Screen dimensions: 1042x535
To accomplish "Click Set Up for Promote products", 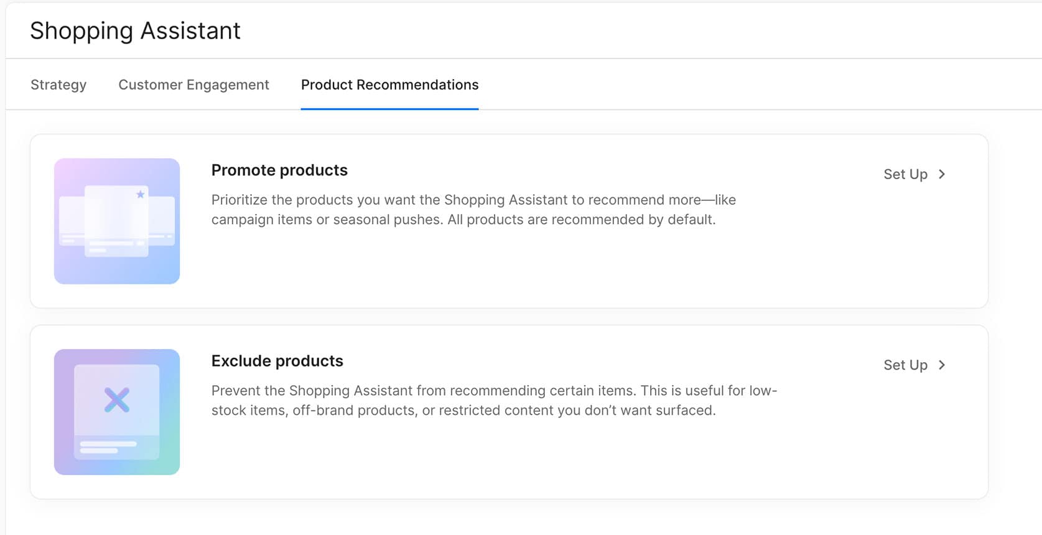I will point(905,174).
